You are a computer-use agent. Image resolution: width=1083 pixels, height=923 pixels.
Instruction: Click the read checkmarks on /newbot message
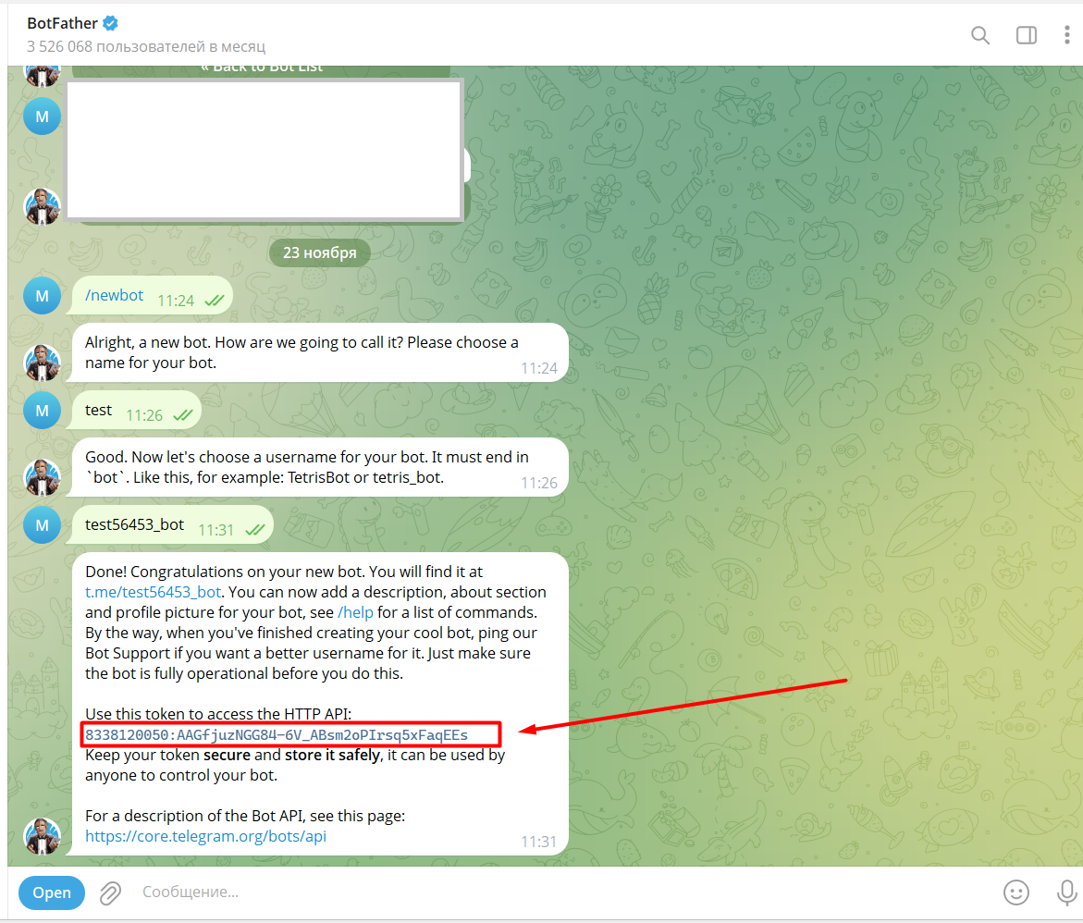pyautogui.click(x=215, y=301)
